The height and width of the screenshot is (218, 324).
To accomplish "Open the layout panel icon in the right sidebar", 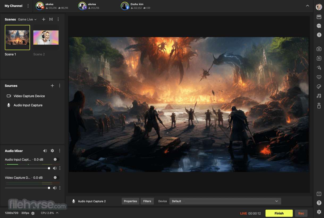I will tap(319, 17).
